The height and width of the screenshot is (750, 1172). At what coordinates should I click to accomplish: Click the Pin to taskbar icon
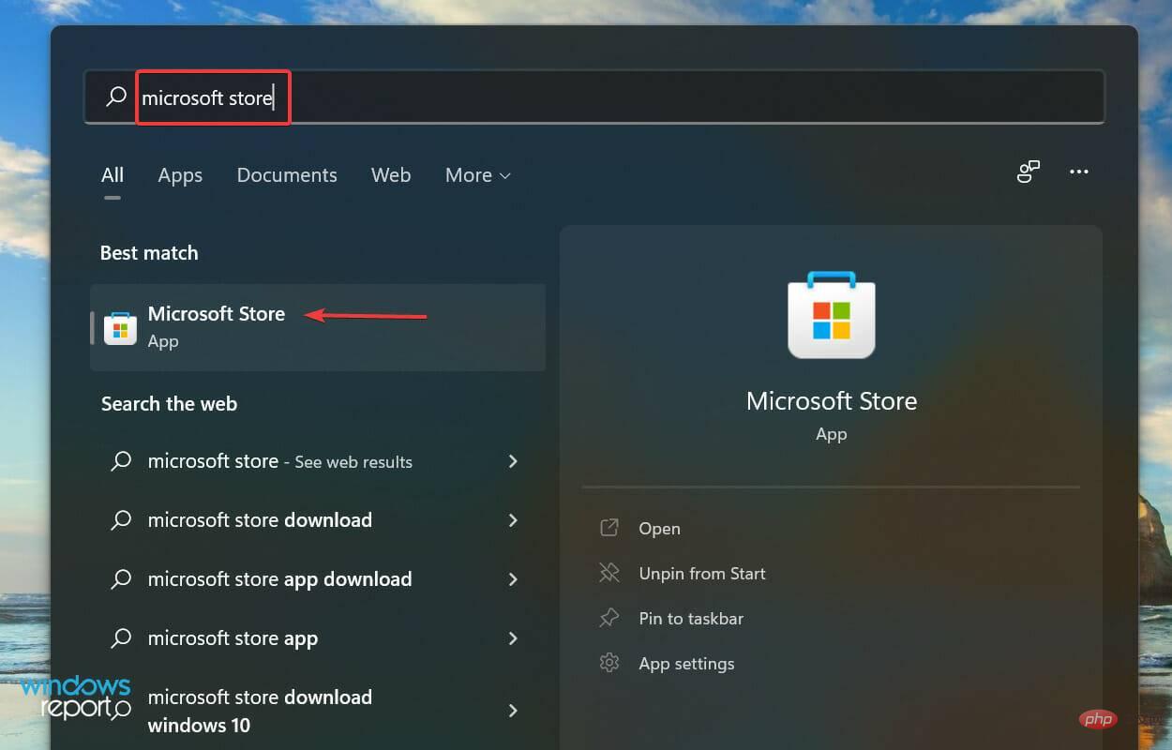click(x=610, y=618)
